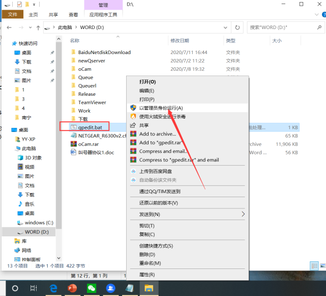
Task: Open pinned 下载 under quick access
Action: point(26,62)
